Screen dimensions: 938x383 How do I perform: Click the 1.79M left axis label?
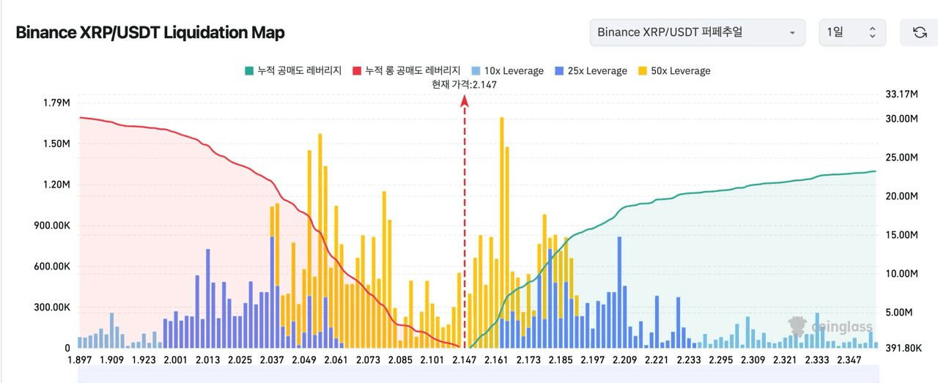[56, 103]
